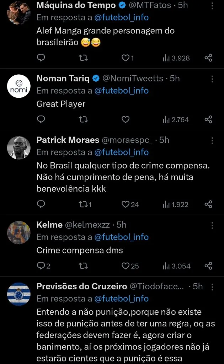Retweet Previsões do Cruzeiro's reply

[83, 363]
